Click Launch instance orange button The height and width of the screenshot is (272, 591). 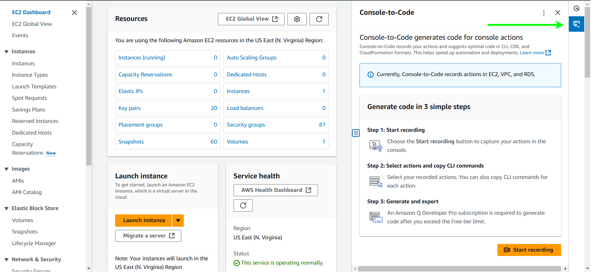tap(143, 221)
